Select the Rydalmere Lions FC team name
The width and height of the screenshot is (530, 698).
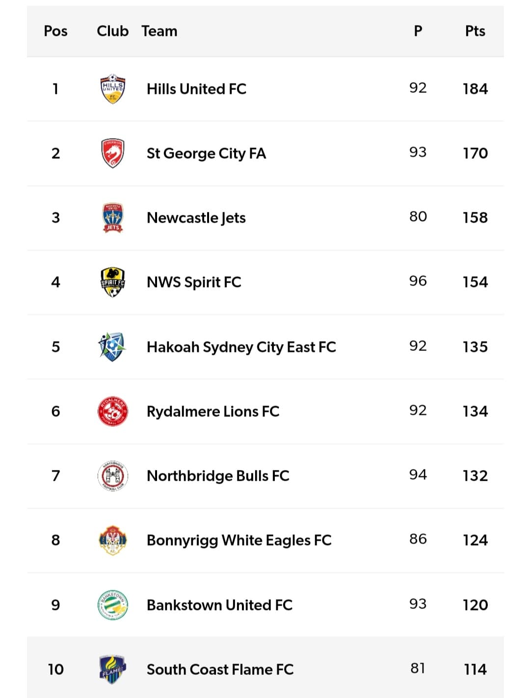pyautogui.click(x=212, y=411)
